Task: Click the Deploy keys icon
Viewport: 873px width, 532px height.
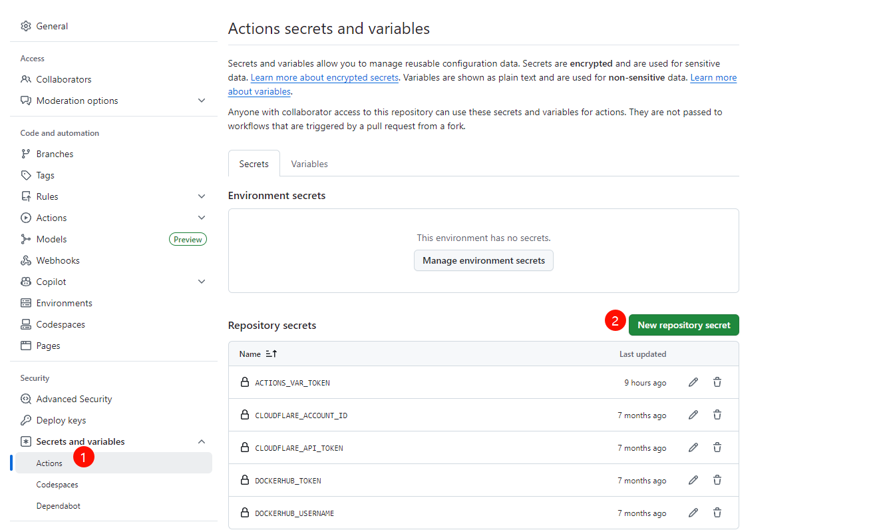Action: coord(25,419)
